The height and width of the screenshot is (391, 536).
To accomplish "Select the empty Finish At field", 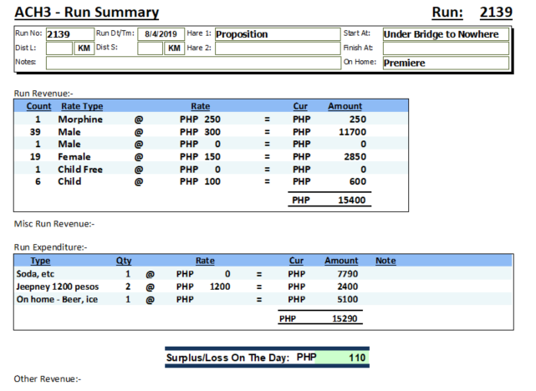I will pyautogui.click(x=445, y=48).
